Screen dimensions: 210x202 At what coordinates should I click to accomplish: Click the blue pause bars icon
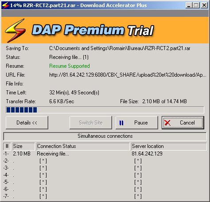click(x=121, y=123)
